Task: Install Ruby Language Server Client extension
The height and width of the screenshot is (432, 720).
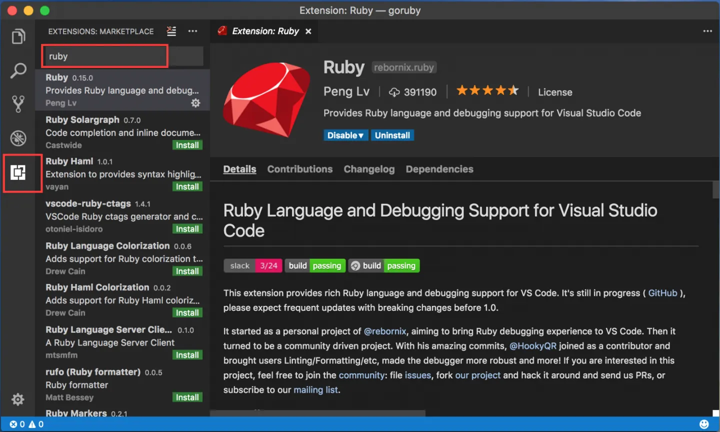Action: point(187,355)
